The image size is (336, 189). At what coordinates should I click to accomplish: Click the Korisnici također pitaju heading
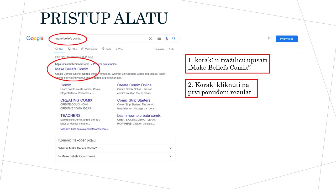[x=77, y=140]
